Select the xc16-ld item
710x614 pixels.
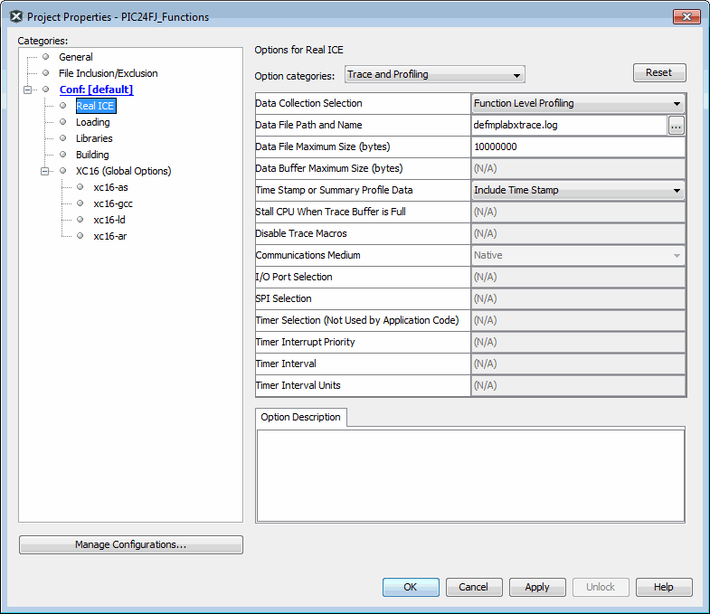[x=109, y=220]
